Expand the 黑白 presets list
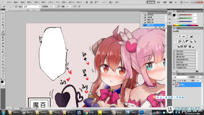 pos(175,62)
